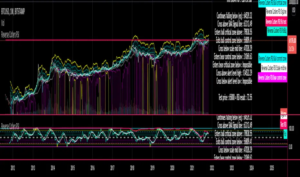Click the cyan Rsi label in lower pane

click(x=285, y=133)
